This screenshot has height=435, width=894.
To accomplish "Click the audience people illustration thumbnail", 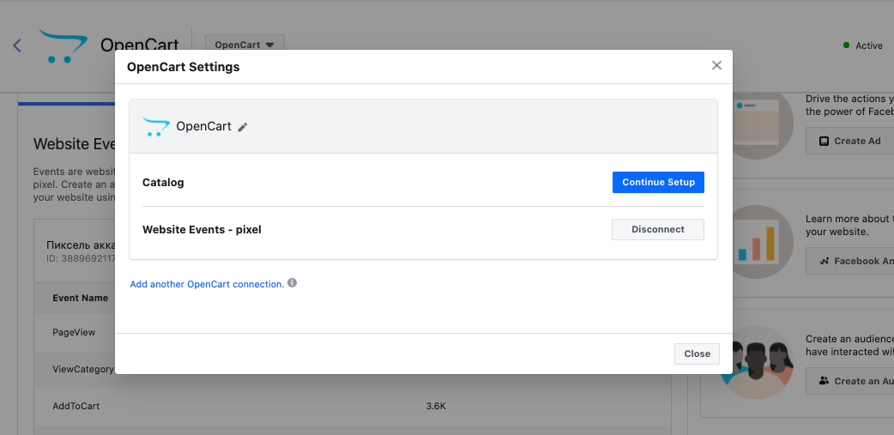I will [756, 361].
